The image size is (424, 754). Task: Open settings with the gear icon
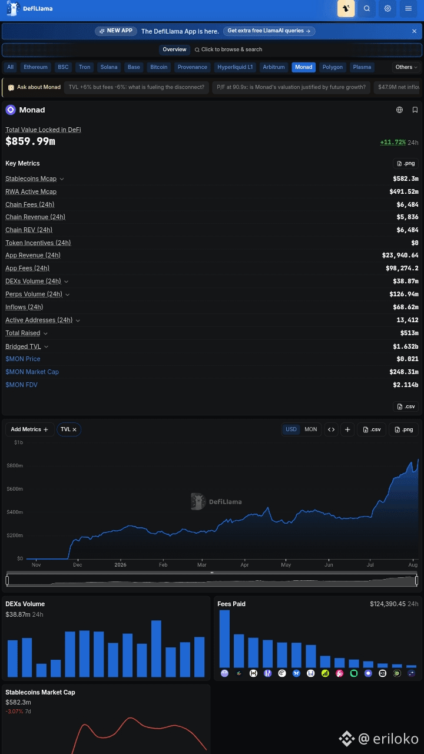(x=387, y=8)
